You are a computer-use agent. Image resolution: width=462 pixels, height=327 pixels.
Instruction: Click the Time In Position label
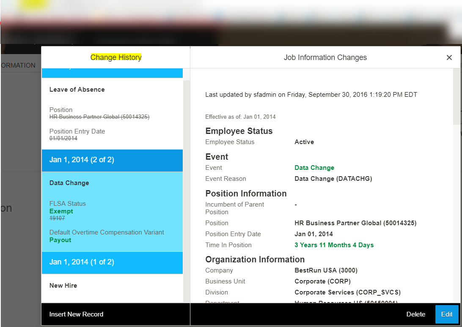tap(228, 245)
